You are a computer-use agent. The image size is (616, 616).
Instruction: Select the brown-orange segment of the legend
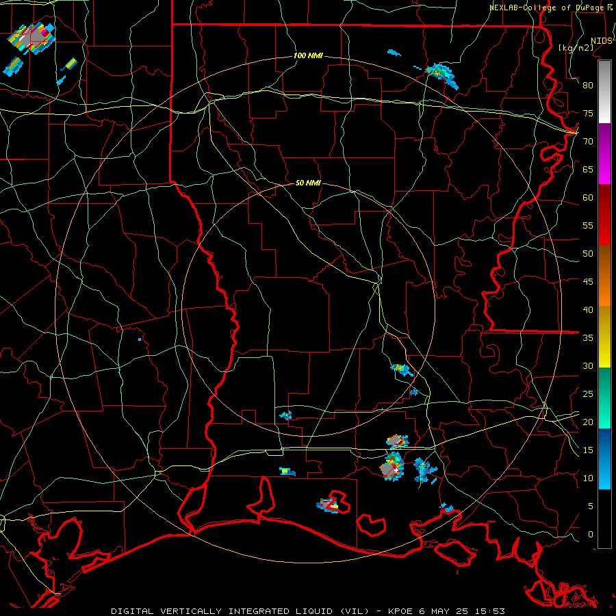(604, 276)
